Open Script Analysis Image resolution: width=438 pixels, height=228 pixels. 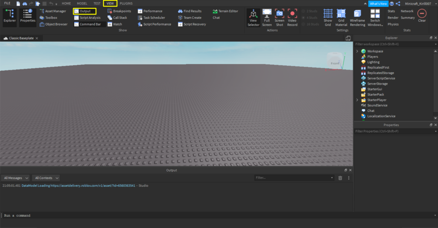[x=87, y=18]
